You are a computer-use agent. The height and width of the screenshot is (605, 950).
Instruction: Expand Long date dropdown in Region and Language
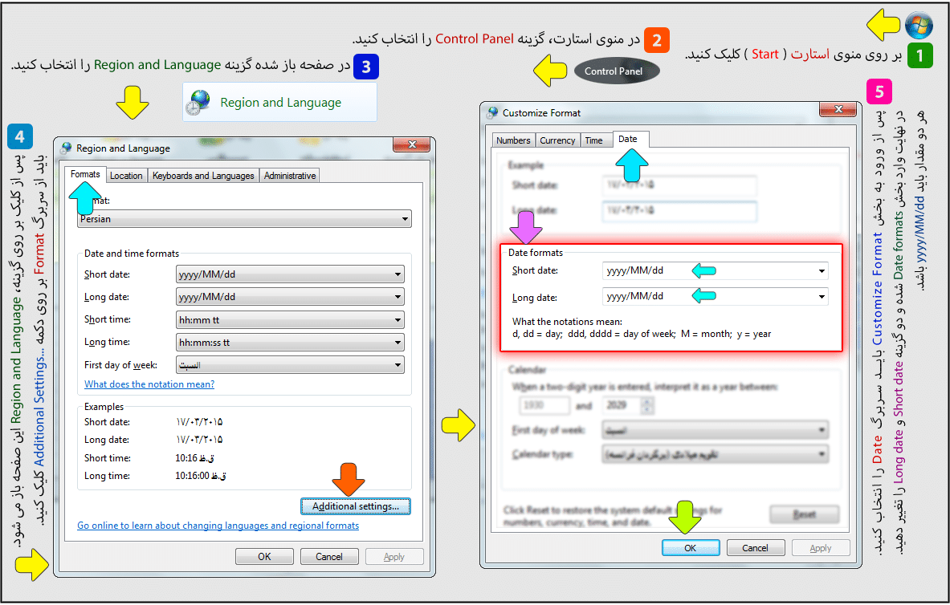(x=290, y=297)
